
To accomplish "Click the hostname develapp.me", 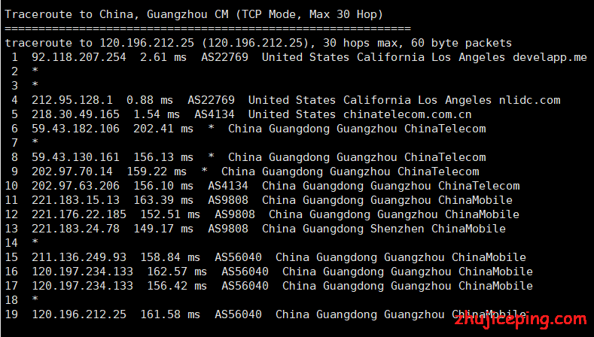I will click(550, 58).
